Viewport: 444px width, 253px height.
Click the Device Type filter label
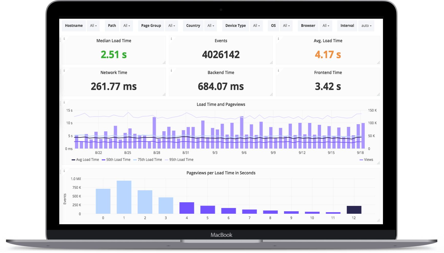[235, 26]
